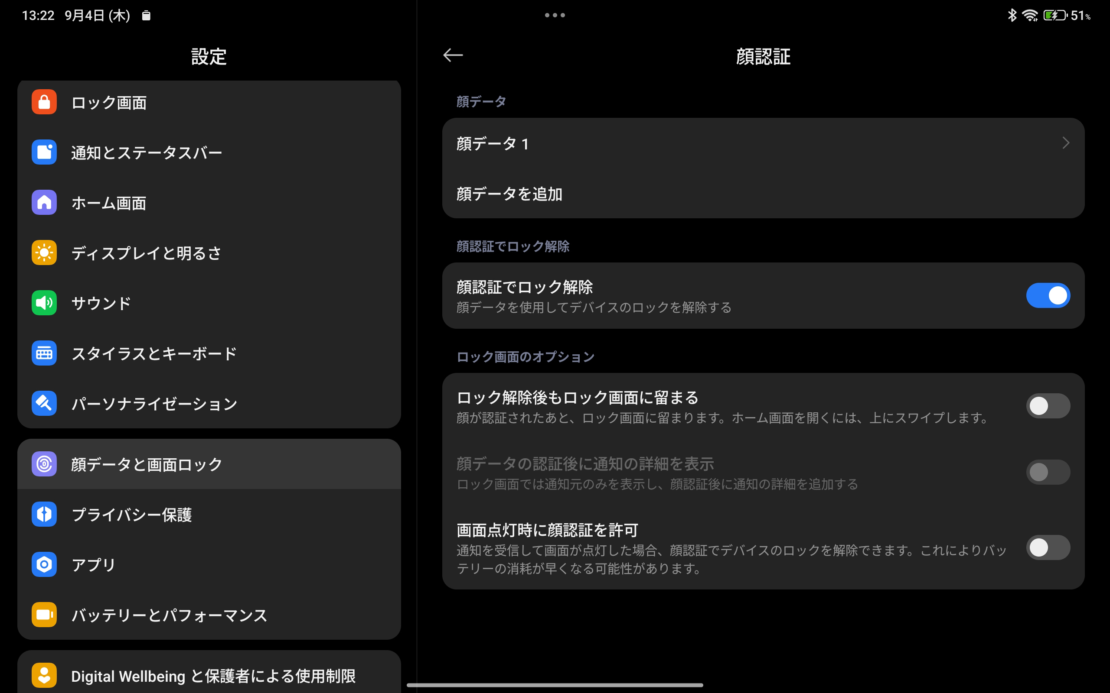The height and width of the screenshot is (693, 1110).
Task: Tap the Digital Wellbeing person icon
Action: [44, 675]
